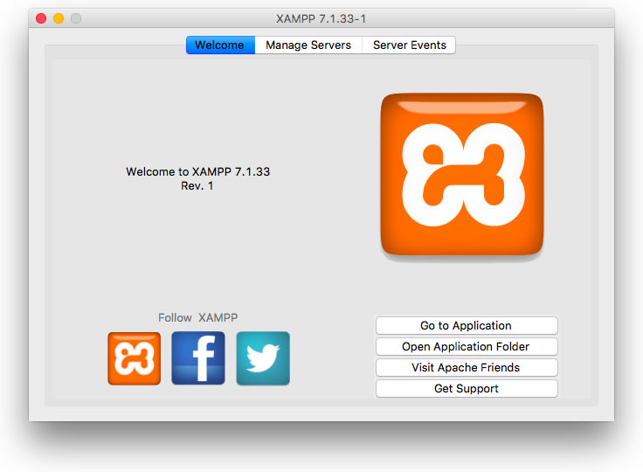Click the 'Rev. 1' text line
Screen dimensions: 643x472
pyautogui.click(x=197, y=186)
